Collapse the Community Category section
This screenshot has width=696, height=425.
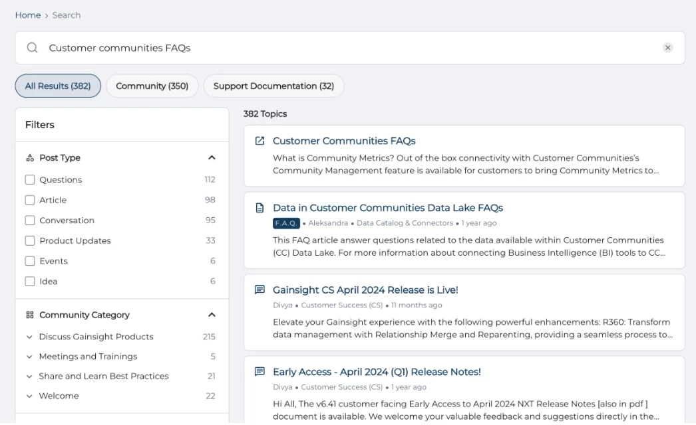(x=212, y=315)
